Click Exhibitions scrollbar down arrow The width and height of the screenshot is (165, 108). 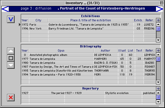158,40
